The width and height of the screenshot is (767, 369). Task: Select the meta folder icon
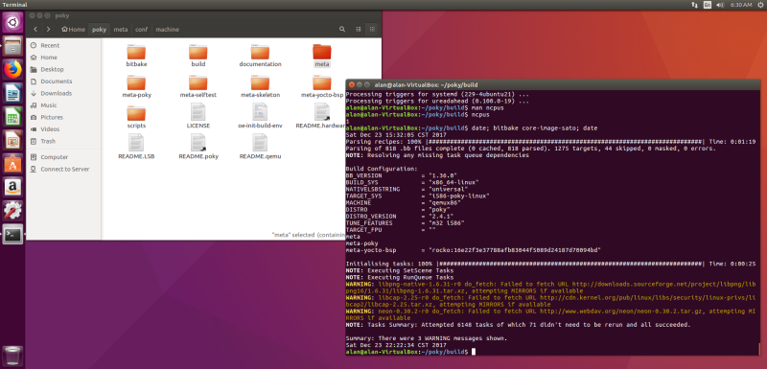click(x=322, y=52)
